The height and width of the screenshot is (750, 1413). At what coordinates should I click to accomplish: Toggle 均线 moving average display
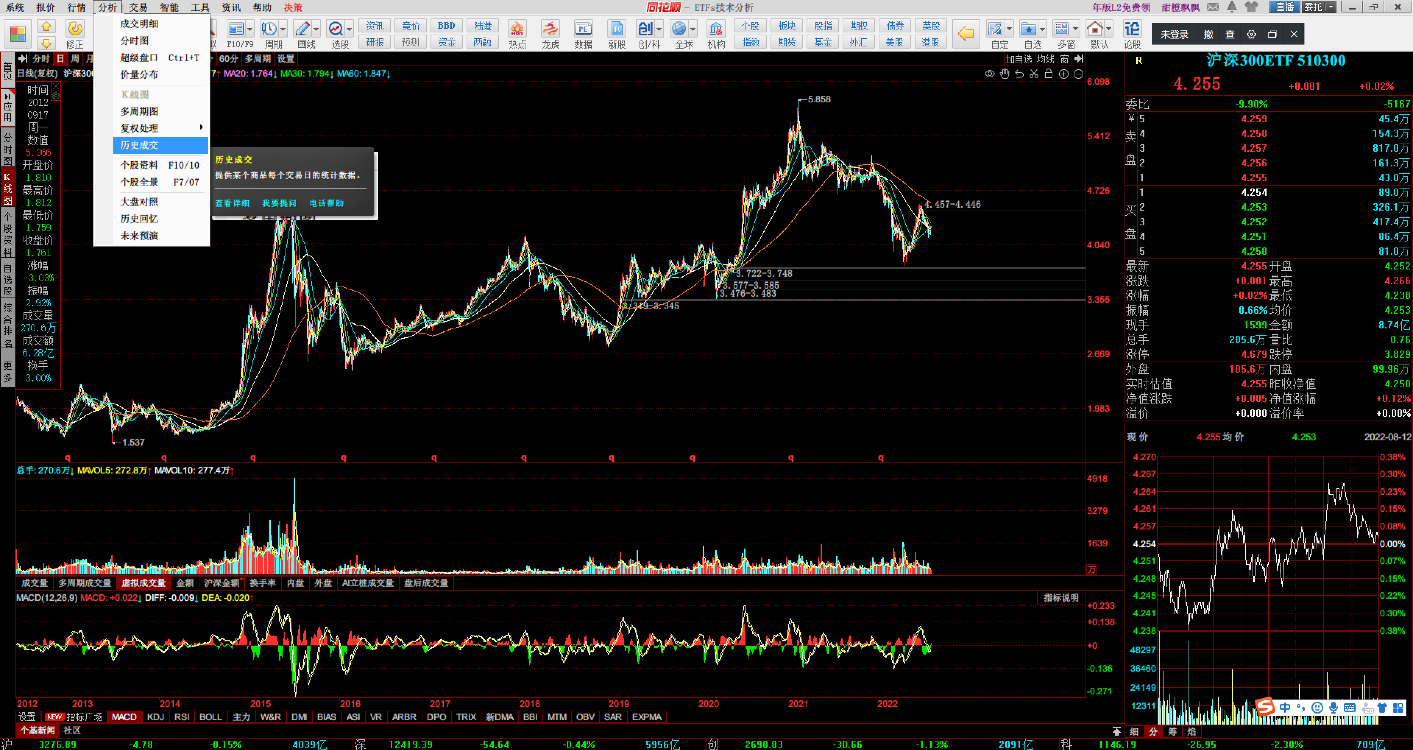(x=1045, y=59)
